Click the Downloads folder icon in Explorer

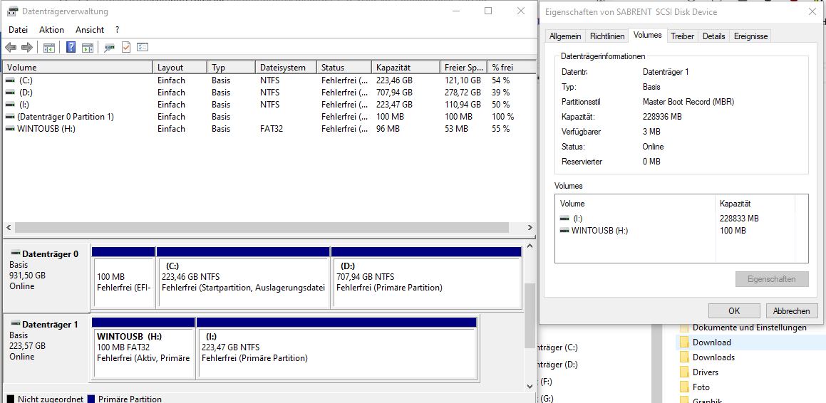coord(684,357)
